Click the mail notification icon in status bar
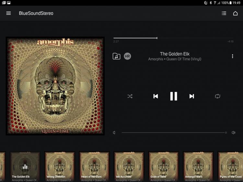The image size is (243, 182). click(4, 3)
